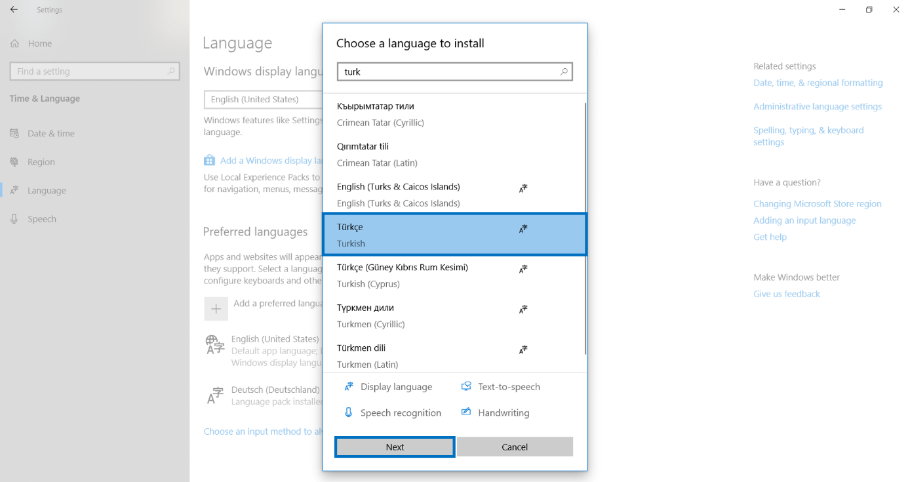The height and width of the screenshot is (482, 910).
Task: Select Түркмен дили Turkmen (Cyrillic) entry
Action: pyautogui.click(x=454, y=315)
